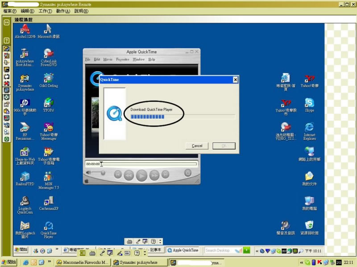Open the sounds and audio desktop icon
The image size is (357, 267).
[286, 228]
